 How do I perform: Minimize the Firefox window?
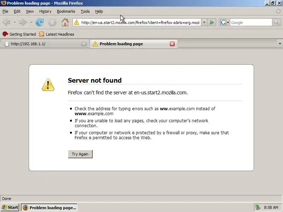(x=267, y=3)
